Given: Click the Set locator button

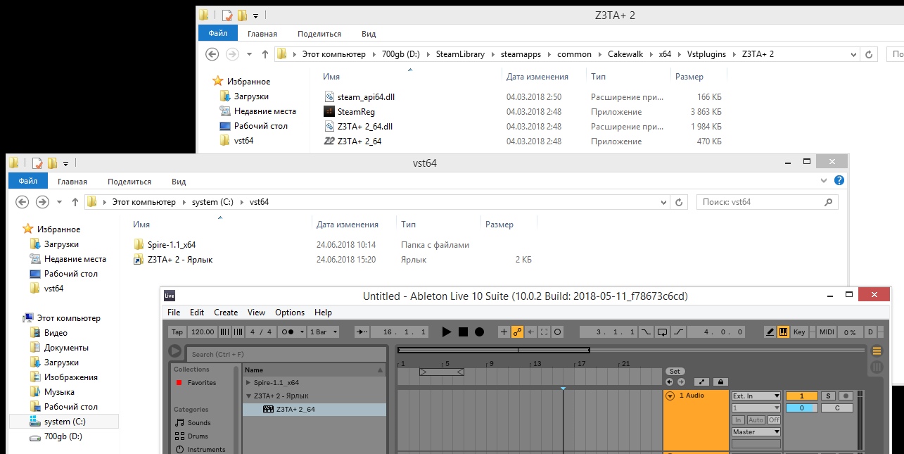Looking at the screenshot, I should (x=675, y=371).
